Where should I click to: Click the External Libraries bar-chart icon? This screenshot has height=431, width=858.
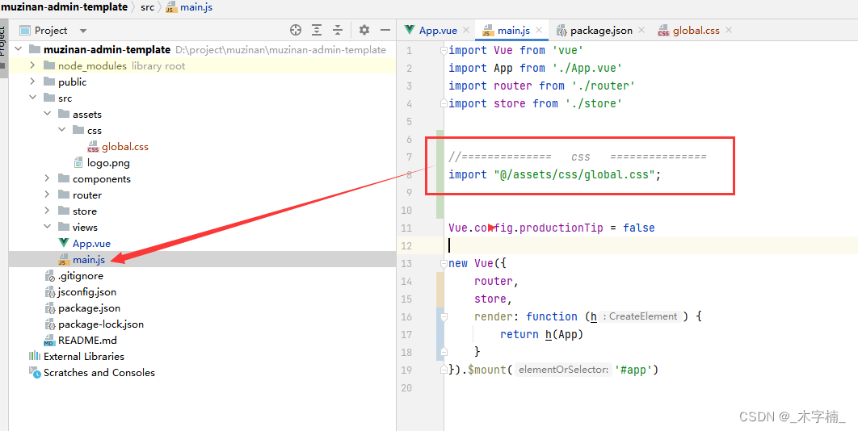(x=34, y=357)
